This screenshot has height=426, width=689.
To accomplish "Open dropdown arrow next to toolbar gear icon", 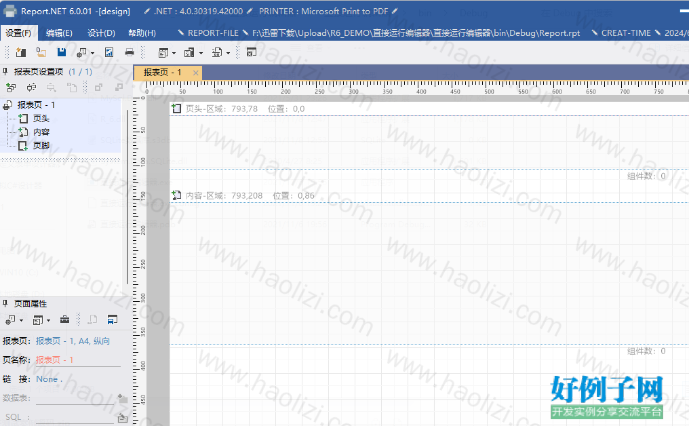I will tap(92, 53).
